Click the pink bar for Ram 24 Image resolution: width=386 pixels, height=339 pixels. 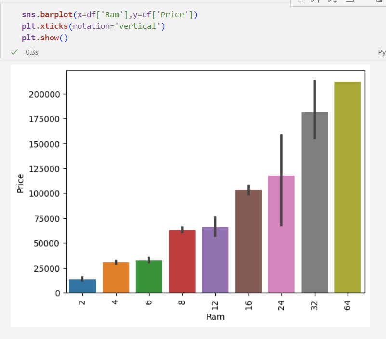(x=281, y=236)
